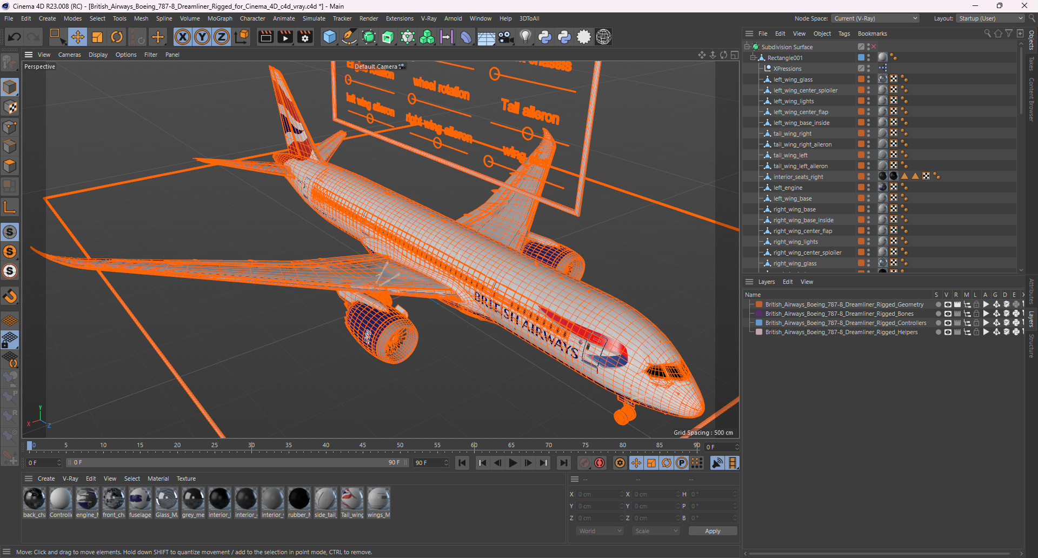Open the V-Ray menu
Screen dimensions: 1038x558
click(428, 18)
